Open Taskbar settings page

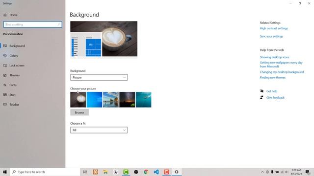tap(11, 105)
